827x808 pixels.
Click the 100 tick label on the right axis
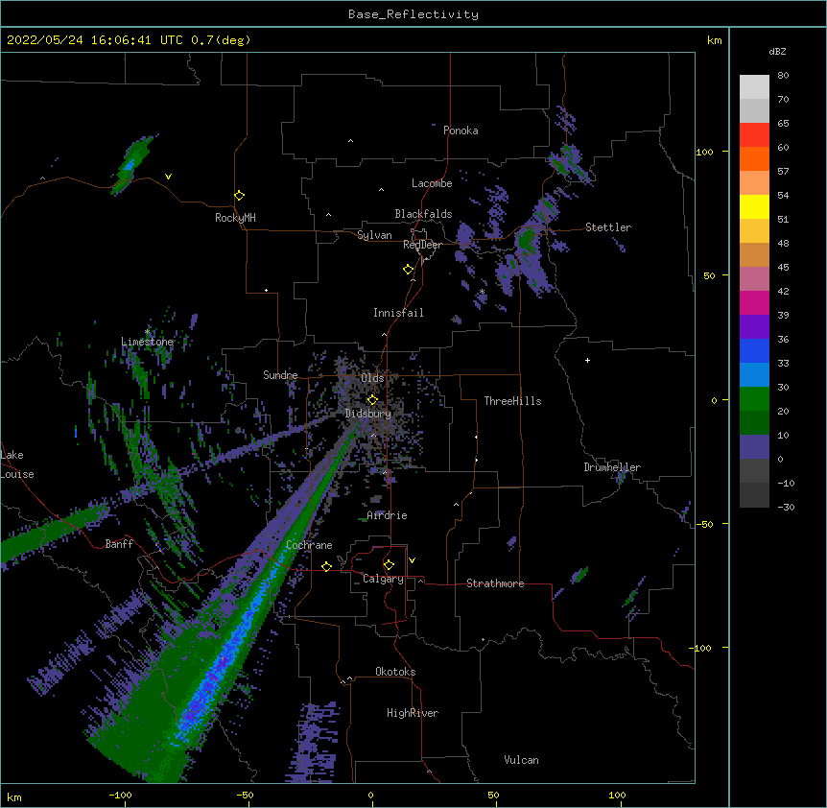(x=704, y=152)
